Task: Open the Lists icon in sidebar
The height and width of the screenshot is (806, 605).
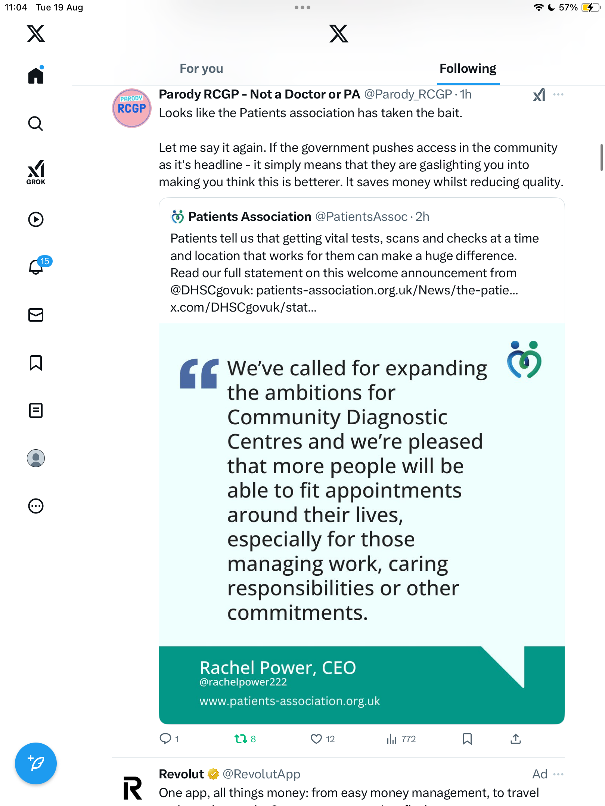Action: (x=36, y=410)
